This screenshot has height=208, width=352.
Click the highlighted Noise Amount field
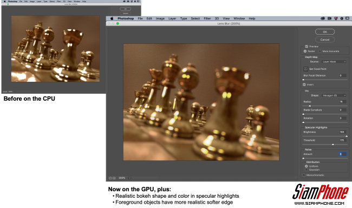click(x=343, y=154)
